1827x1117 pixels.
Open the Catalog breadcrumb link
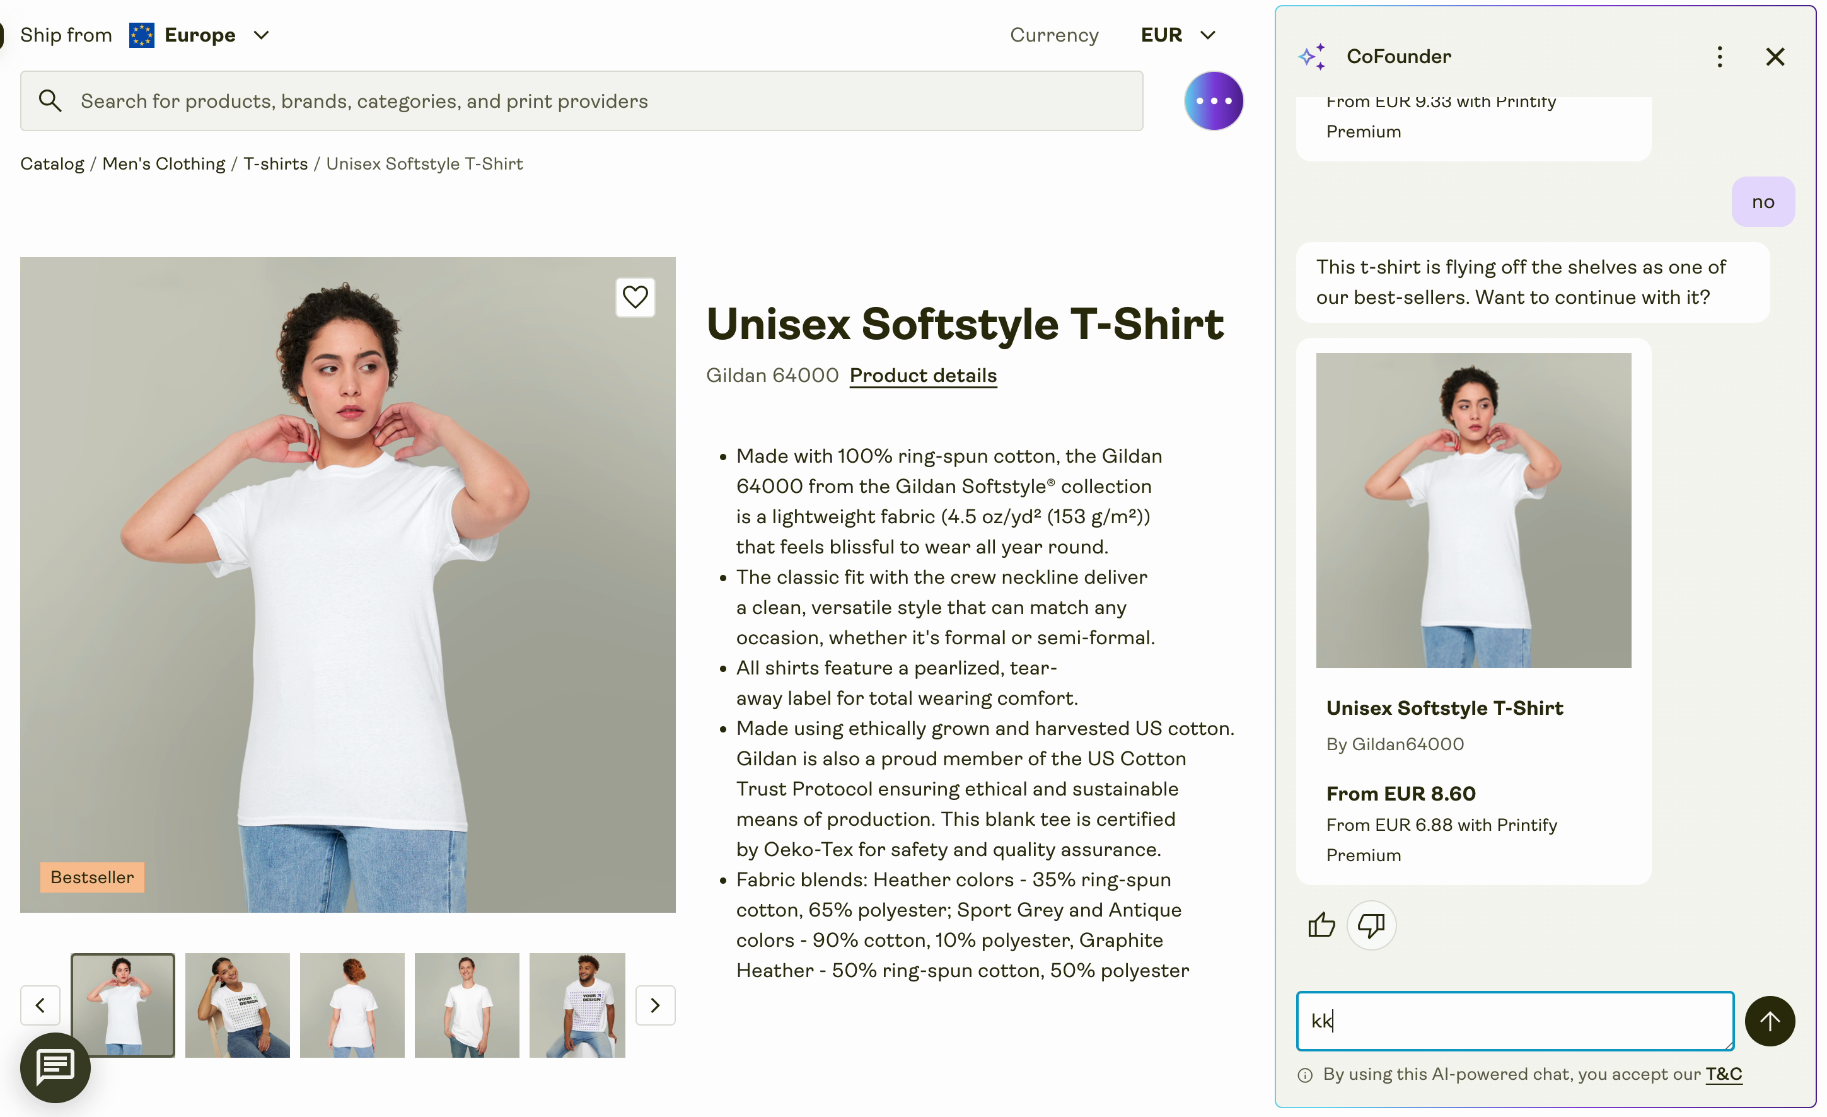tap(52, 164)
